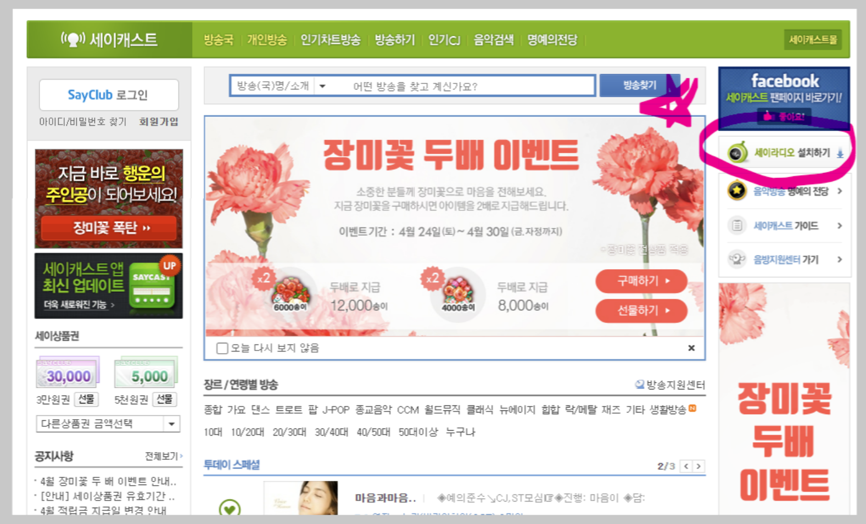Viewport: 866px width, 524px height.
Task: Open the 음악검색 menu
Action: click(x=493, y=40)
